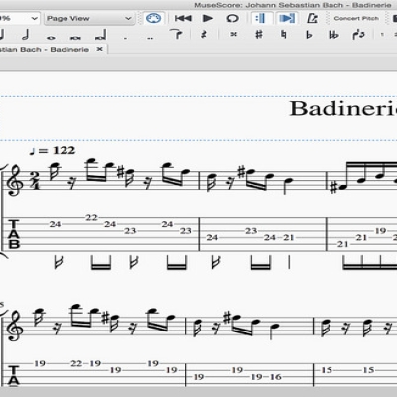Select the longa note duration
Viewport: 397px width, 397px height.
(101, 35)
